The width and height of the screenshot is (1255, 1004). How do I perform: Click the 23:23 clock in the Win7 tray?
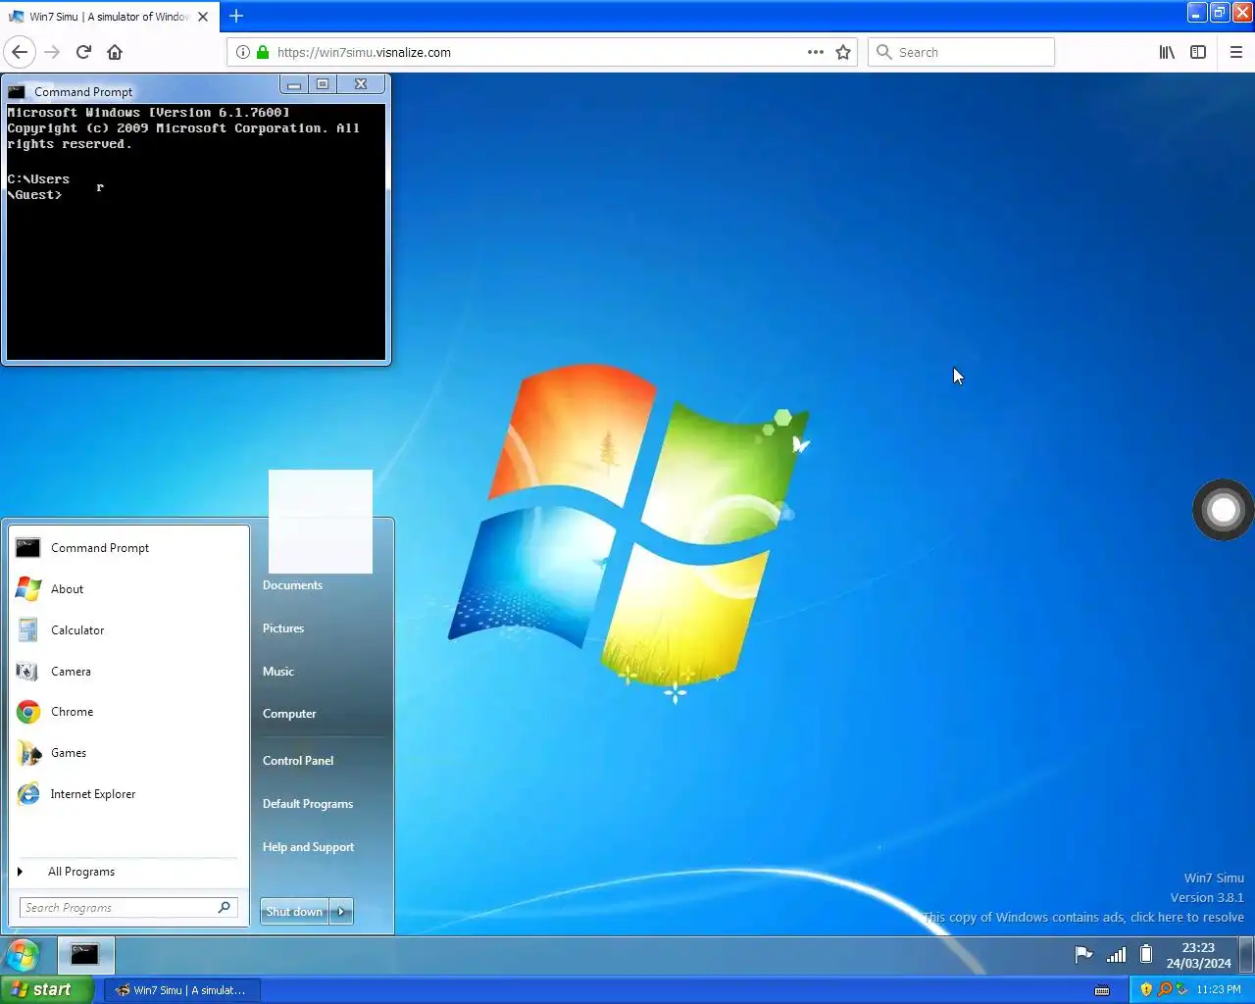(1198, 955)
